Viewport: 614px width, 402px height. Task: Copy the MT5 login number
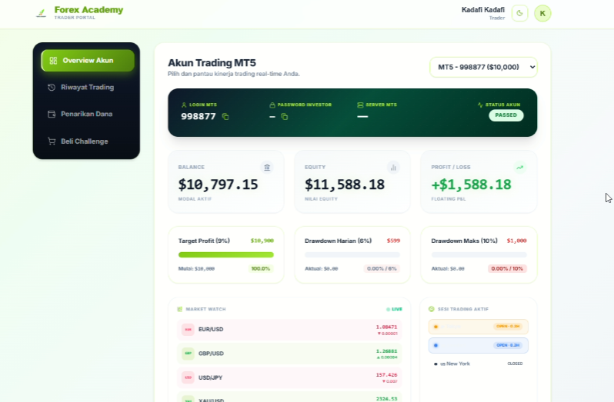coord(225,117)
